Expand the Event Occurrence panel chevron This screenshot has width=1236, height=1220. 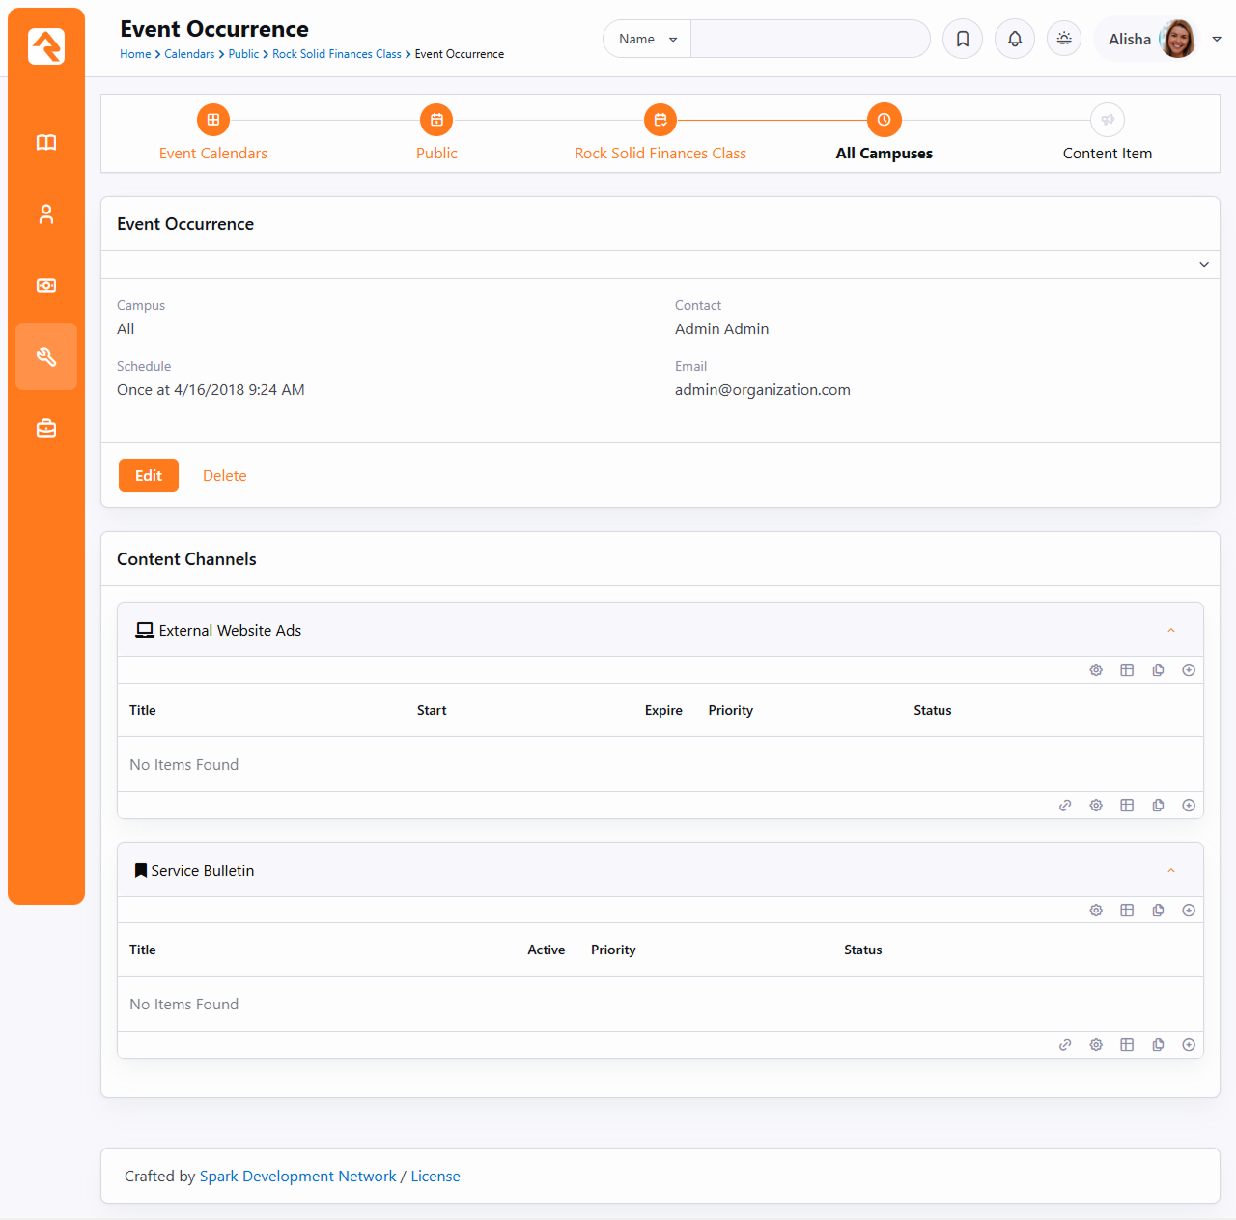click(1203, 265)
